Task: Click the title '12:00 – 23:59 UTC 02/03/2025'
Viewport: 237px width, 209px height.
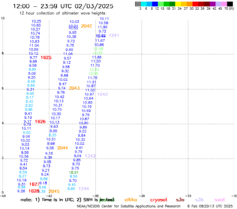Action: pyautogui.click(x=63, y=6)
